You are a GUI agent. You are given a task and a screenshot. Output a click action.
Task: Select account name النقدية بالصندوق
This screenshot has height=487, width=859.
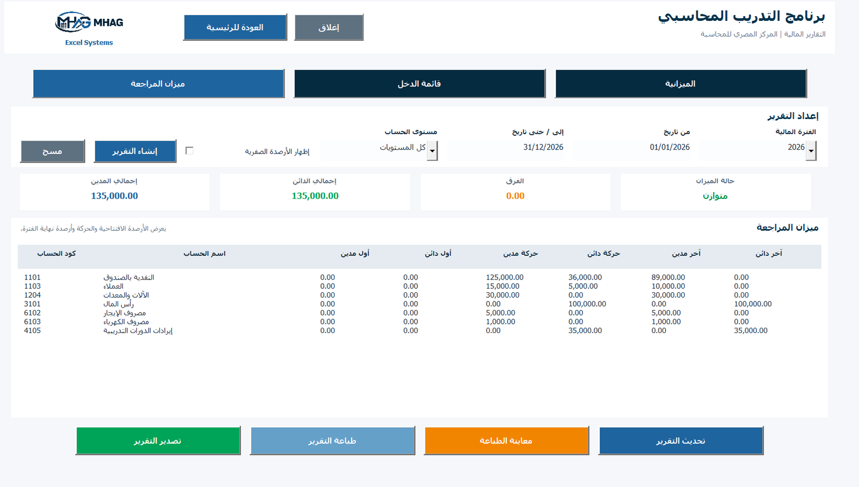pyautogui.click(x=129, y=277)
